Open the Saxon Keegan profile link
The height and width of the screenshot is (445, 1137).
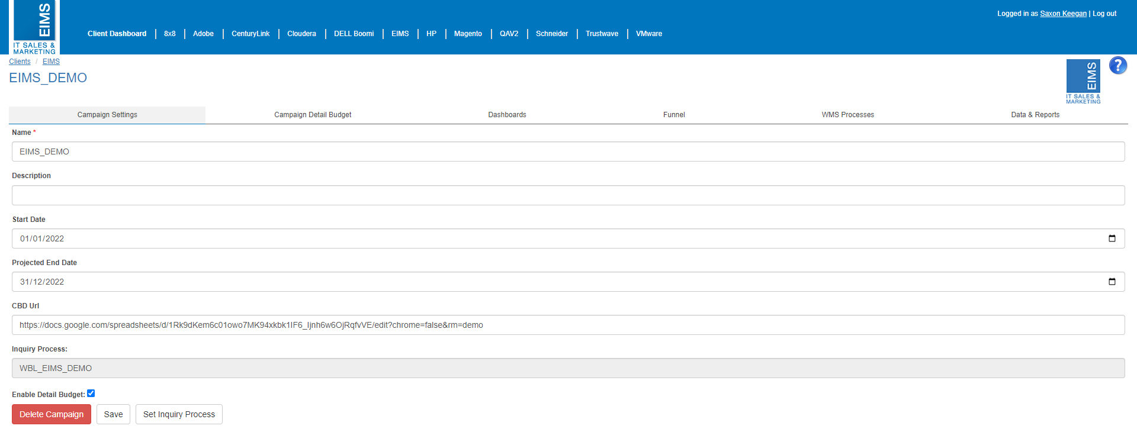(x=1063, y=14)
